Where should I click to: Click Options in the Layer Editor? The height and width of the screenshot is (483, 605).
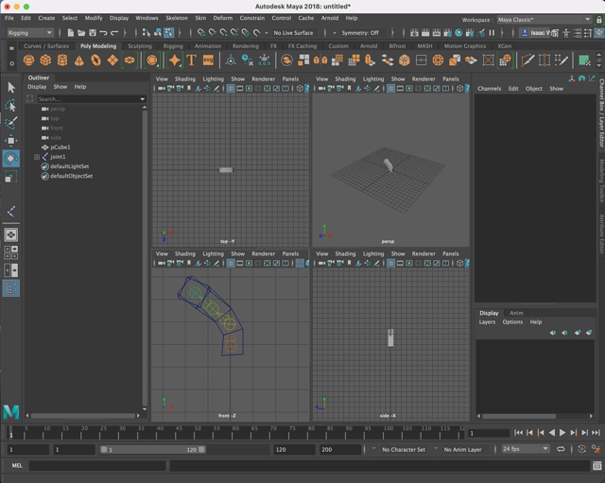pyautogui.click(x=512, y=322)
